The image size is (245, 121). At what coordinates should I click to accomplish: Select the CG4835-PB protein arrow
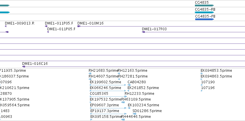pyautogui.click(x=204, y=19)
